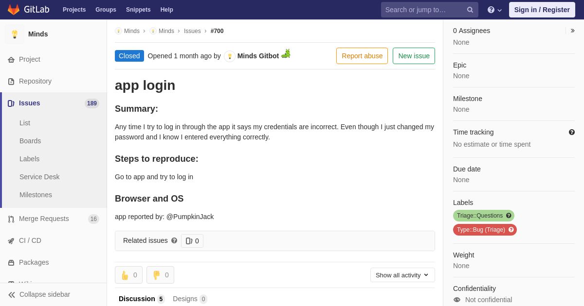The image size is (584, 306).
Task: Open Minds Gitbot profile link
Action: [258, 56]
